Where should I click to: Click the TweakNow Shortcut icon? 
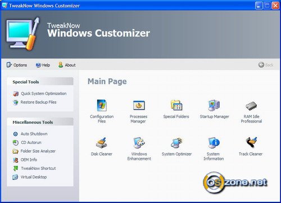15,168
